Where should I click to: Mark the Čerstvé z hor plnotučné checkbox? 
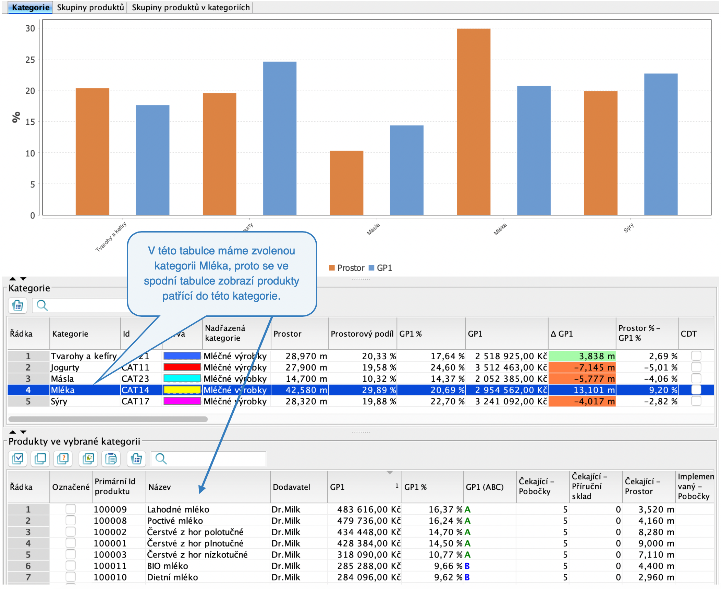point(71,543)
